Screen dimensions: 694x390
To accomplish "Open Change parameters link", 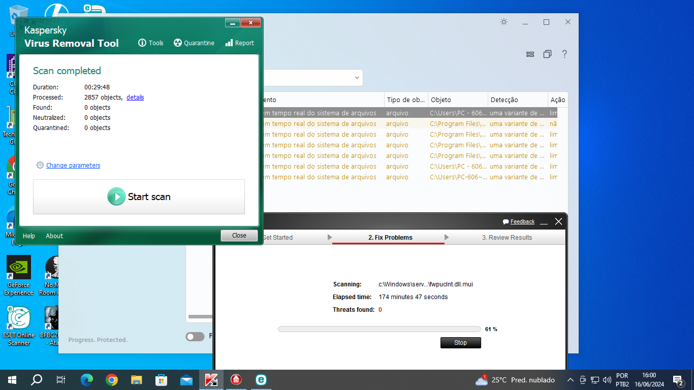I will tap(73, 165).
